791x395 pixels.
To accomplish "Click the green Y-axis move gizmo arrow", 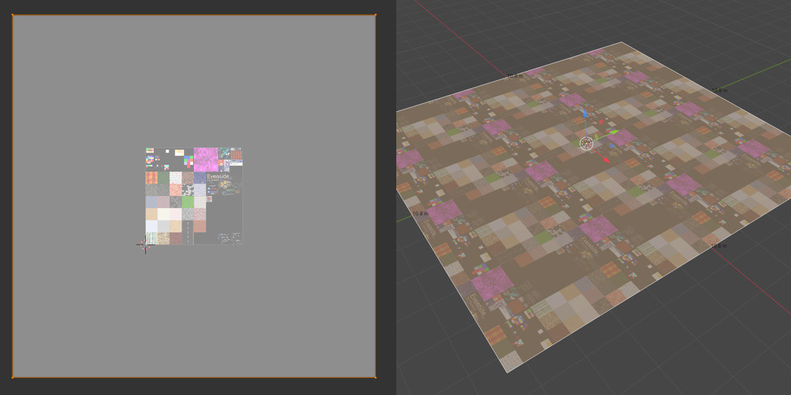I will (614, 131).
